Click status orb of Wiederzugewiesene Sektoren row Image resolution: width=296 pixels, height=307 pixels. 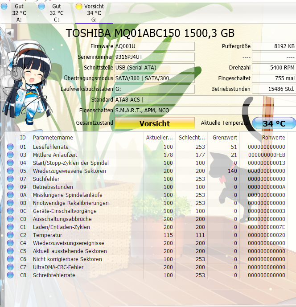point(10,171)
